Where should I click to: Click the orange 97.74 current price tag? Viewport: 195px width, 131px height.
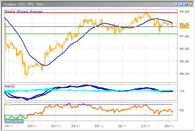coord(183,27)
